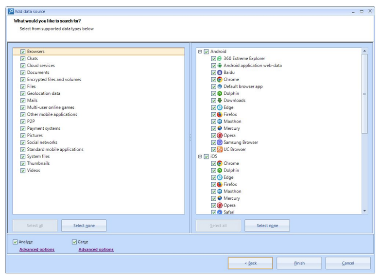Image resolution: width=379 pixels, height=280 pixels.
Task: Click Select none under categories list
Action: (84, 226)
